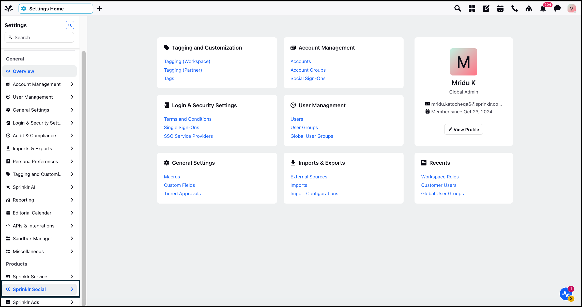Click the Settings Home gear icon

(x=24, y=9)
